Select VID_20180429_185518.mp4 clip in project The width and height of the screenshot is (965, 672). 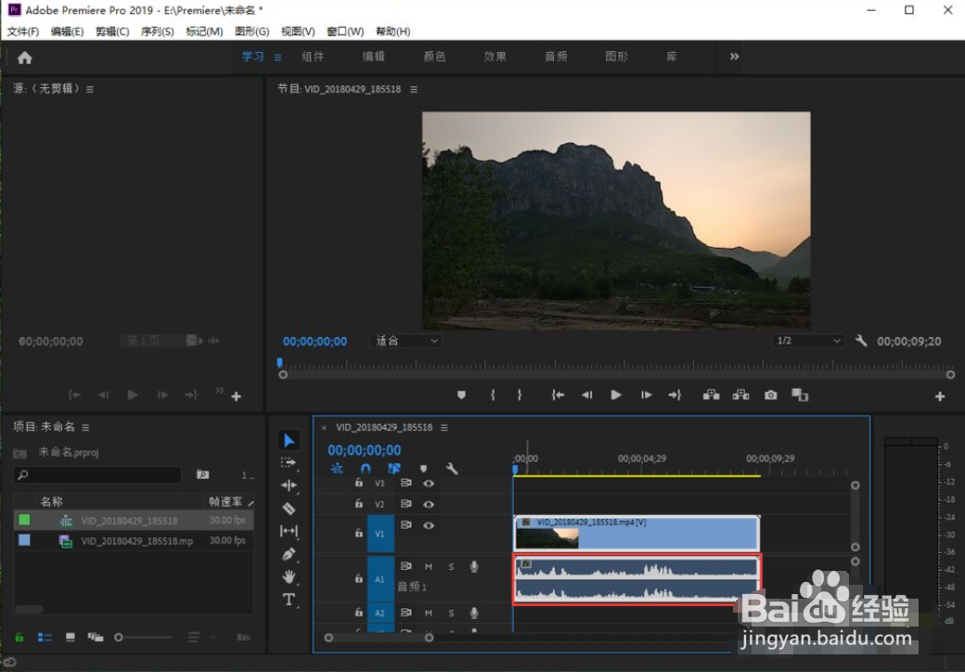click(134, 541)
